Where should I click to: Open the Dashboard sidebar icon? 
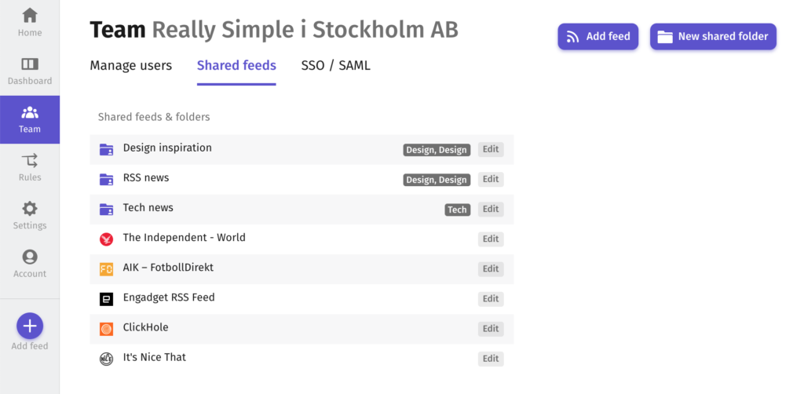click(30, 64)
